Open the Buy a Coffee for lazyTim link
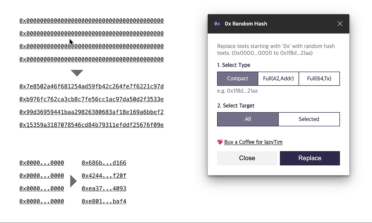The width and height of the screenshot is (372, 223). [253, 142]
